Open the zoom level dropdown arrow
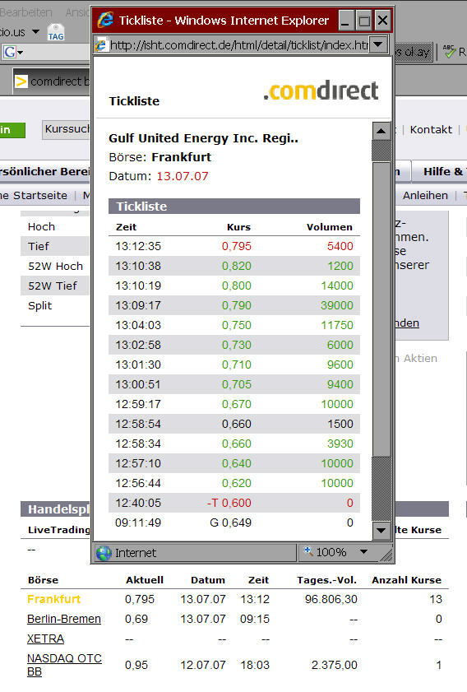 click(x=363, y=551)
